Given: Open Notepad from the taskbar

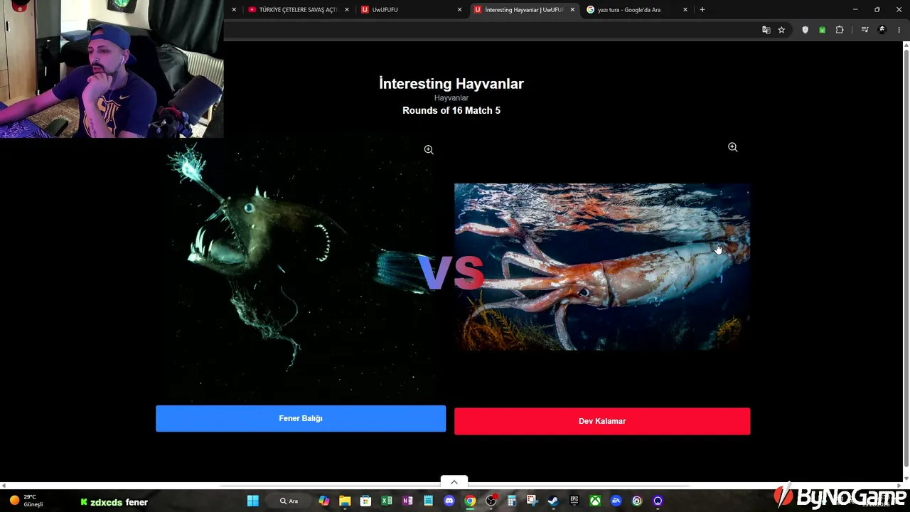Looking at the screenshot, I should [428, 501].
